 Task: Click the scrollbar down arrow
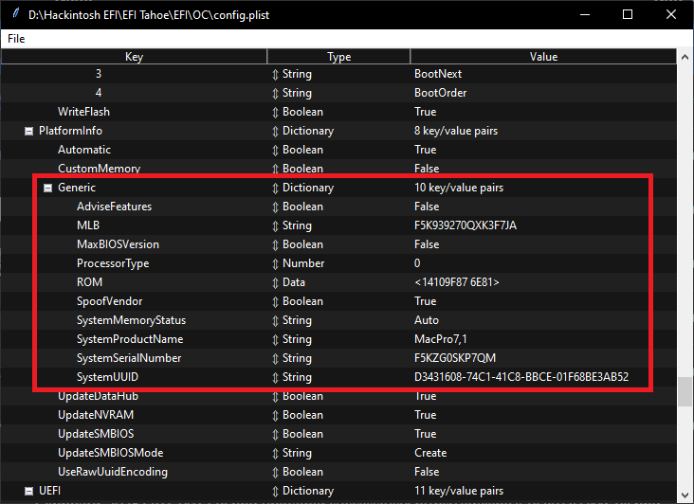[685, 495]
